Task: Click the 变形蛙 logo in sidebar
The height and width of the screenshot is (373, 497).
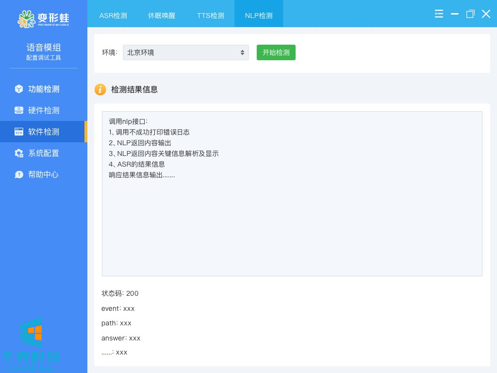Action: coord(44,18)
